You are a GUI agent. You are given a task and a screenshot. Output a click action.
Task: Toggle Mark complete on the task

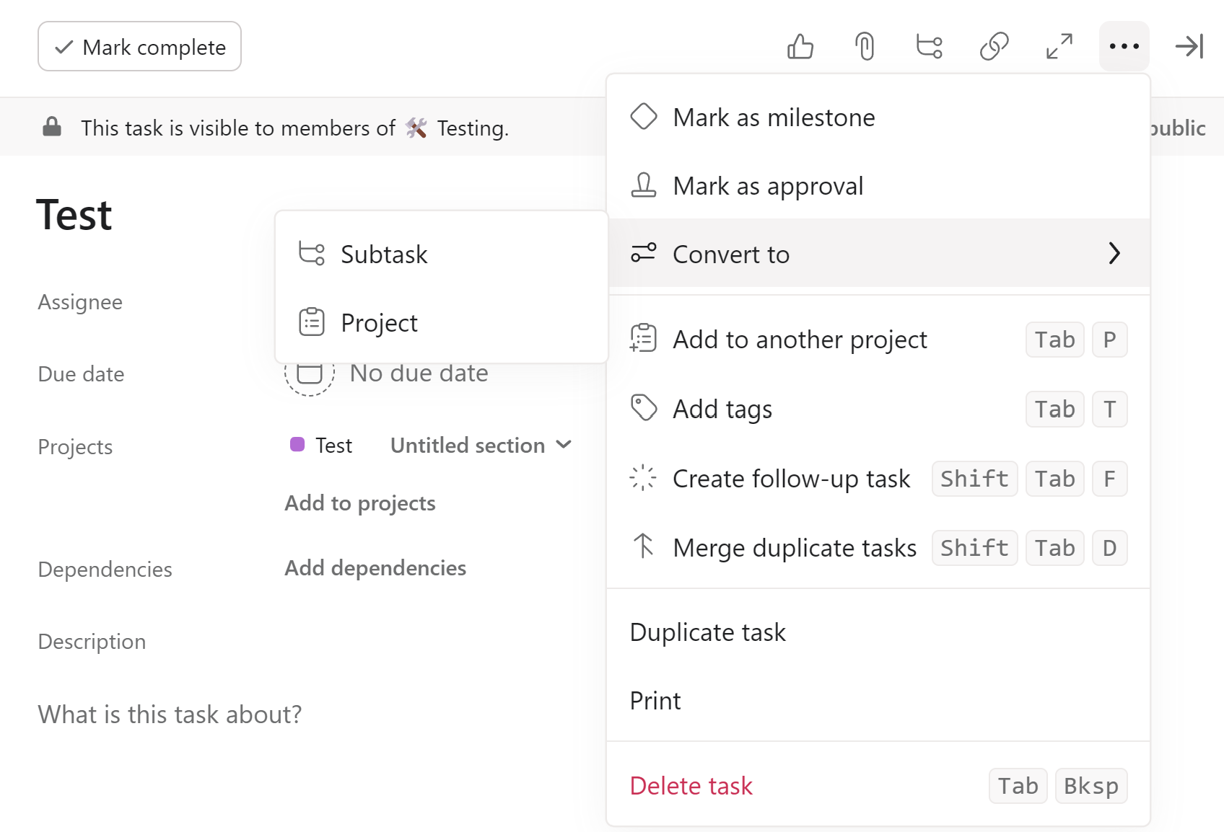139,47
